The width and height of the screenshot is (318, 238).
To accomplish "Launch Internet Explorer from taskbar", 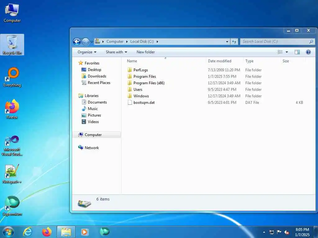I will click(28, 232).
